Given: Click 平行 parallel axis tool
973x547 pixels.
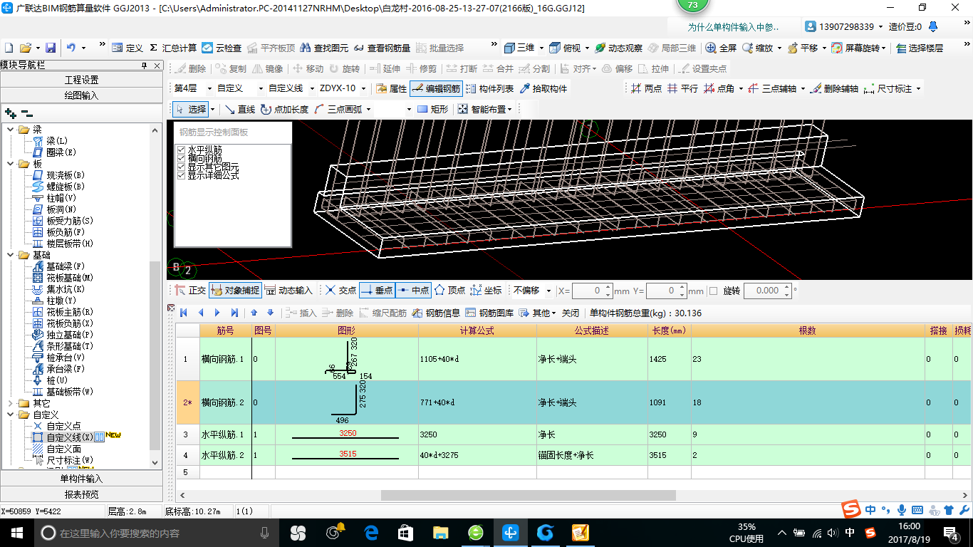Looking at the screenshot, I should pyautogui.click(x=682, y=89).
